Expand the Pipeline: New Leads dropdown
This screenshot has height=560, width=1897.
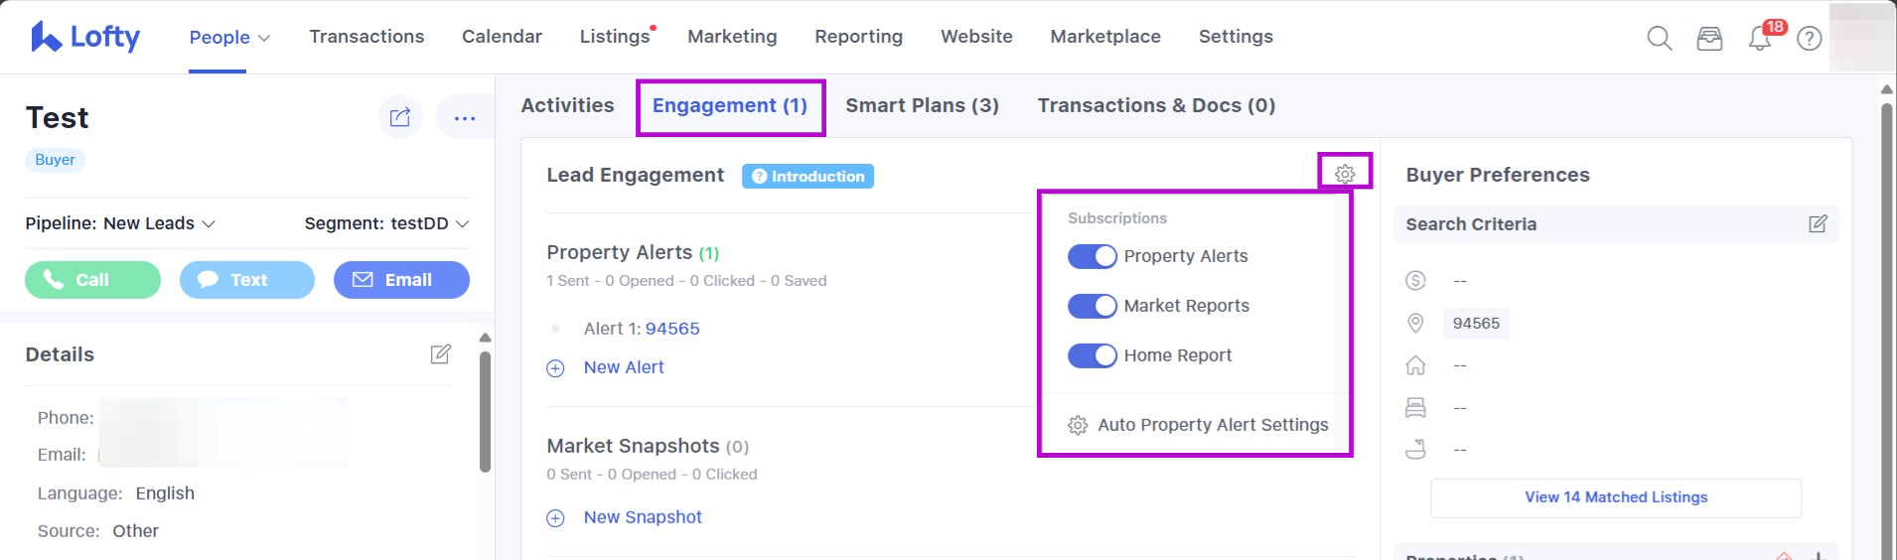coord(120,223)
